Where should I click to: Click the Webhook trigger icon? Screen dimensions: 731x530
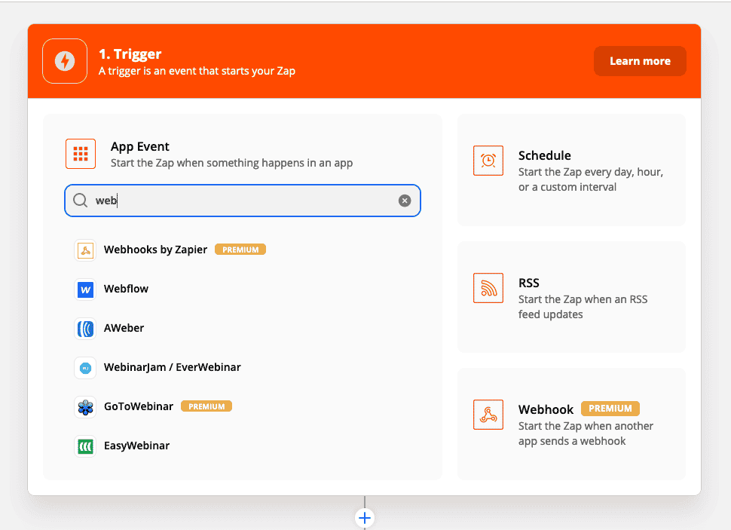click(x=488, y=415)
